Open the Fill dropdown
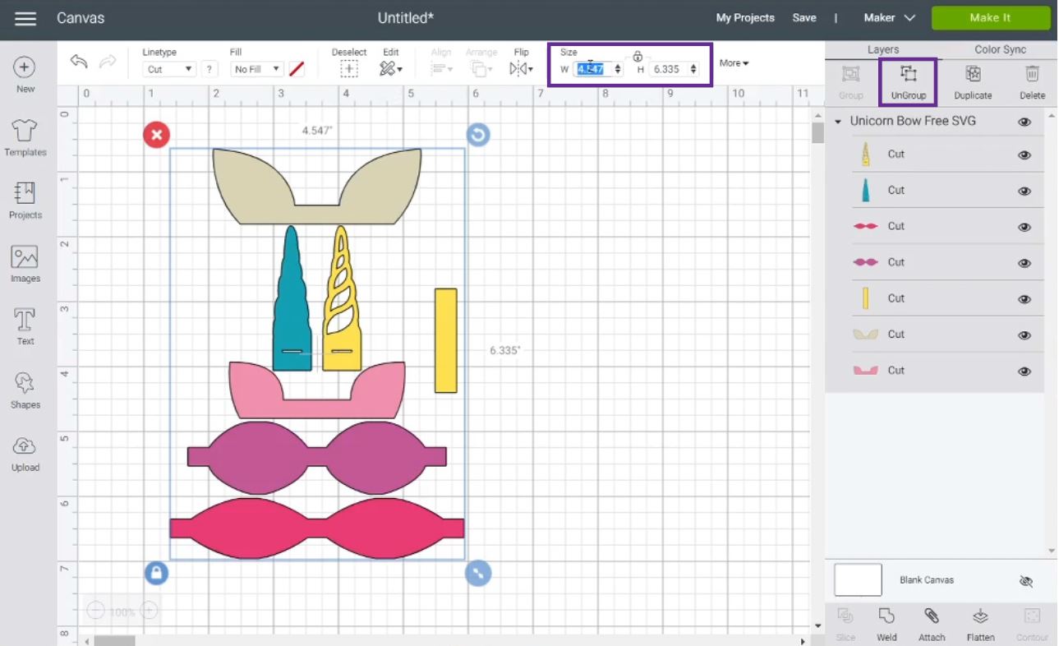The image size is (1059, 646). (256, 69)
